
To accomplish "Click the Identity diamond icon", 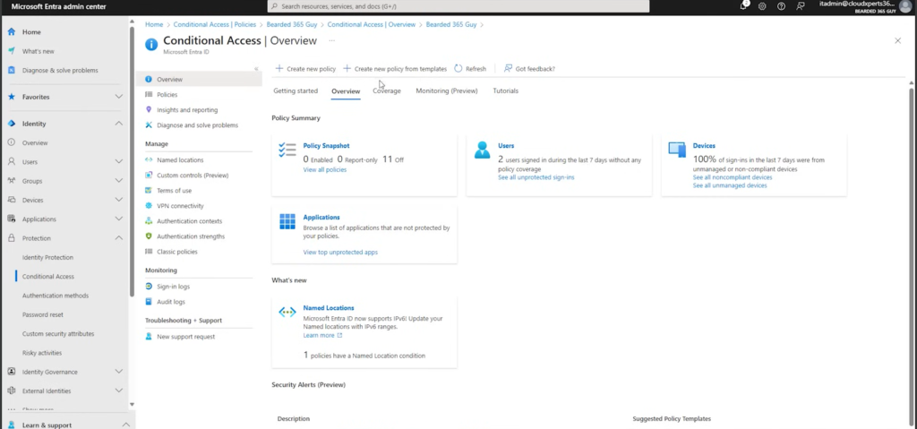I will [11, 124].
